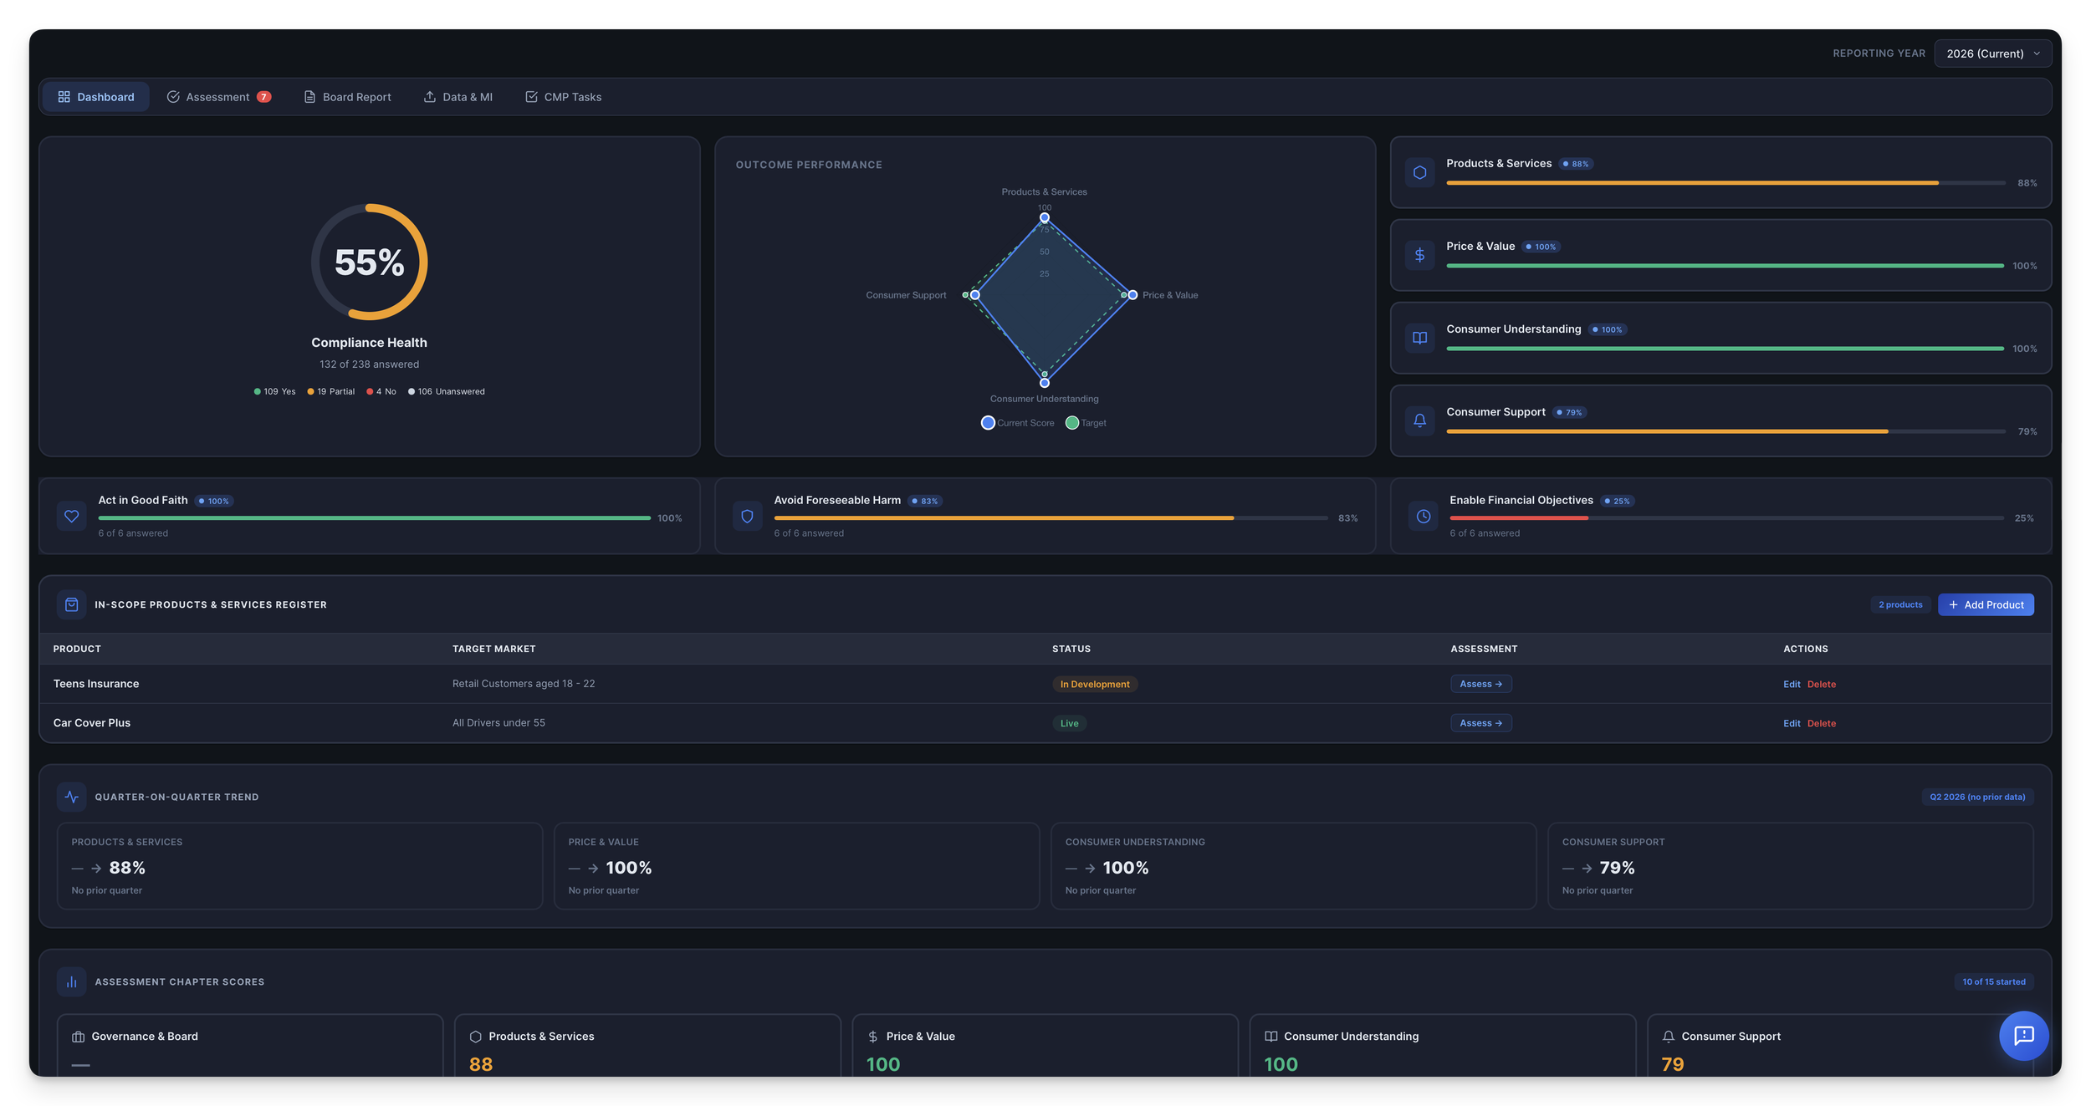Image resolution: width=2091 pixels, height=1106 pixels.
Task: Click the quarter-on-quarter trend pulse icon
Action: (72, 797)
